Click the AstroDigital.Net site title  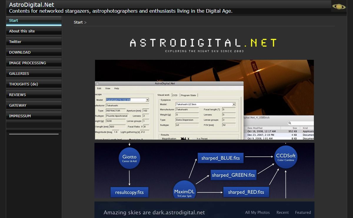pos(31,5)
